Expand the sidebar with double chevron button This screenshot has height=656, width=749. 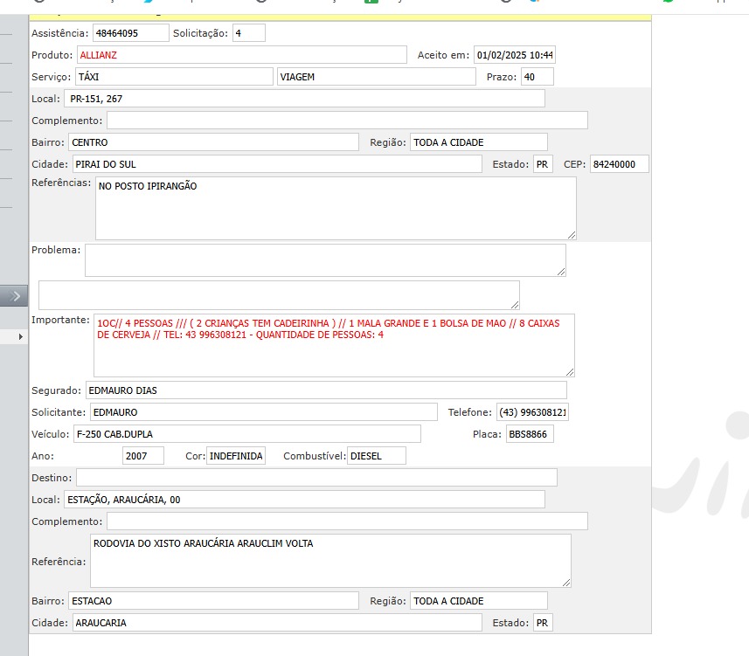(x=14, y=296)
